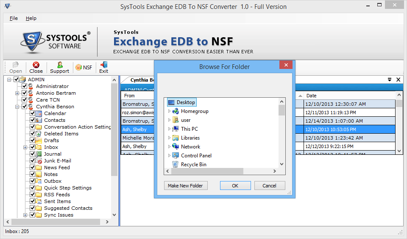Click the Care TCN mailbox user icon
Screen dimensions: 407x239
pos(31,100)
